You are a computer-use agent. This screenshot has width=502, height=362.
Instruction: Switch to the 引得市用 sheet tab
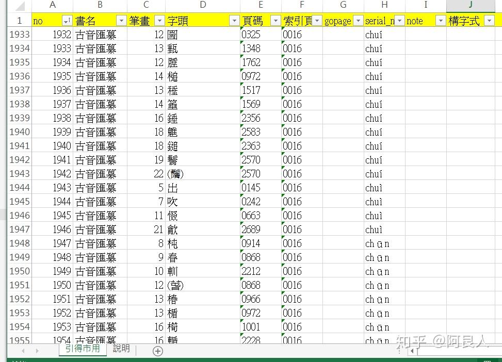83,349
